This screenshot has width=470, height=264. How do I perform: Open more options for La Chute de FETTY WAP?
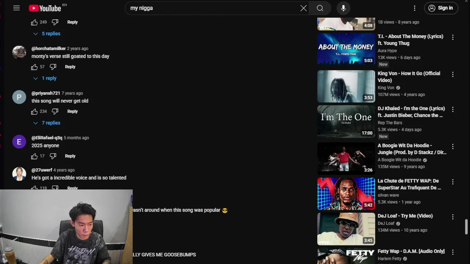tap(453, 182)
